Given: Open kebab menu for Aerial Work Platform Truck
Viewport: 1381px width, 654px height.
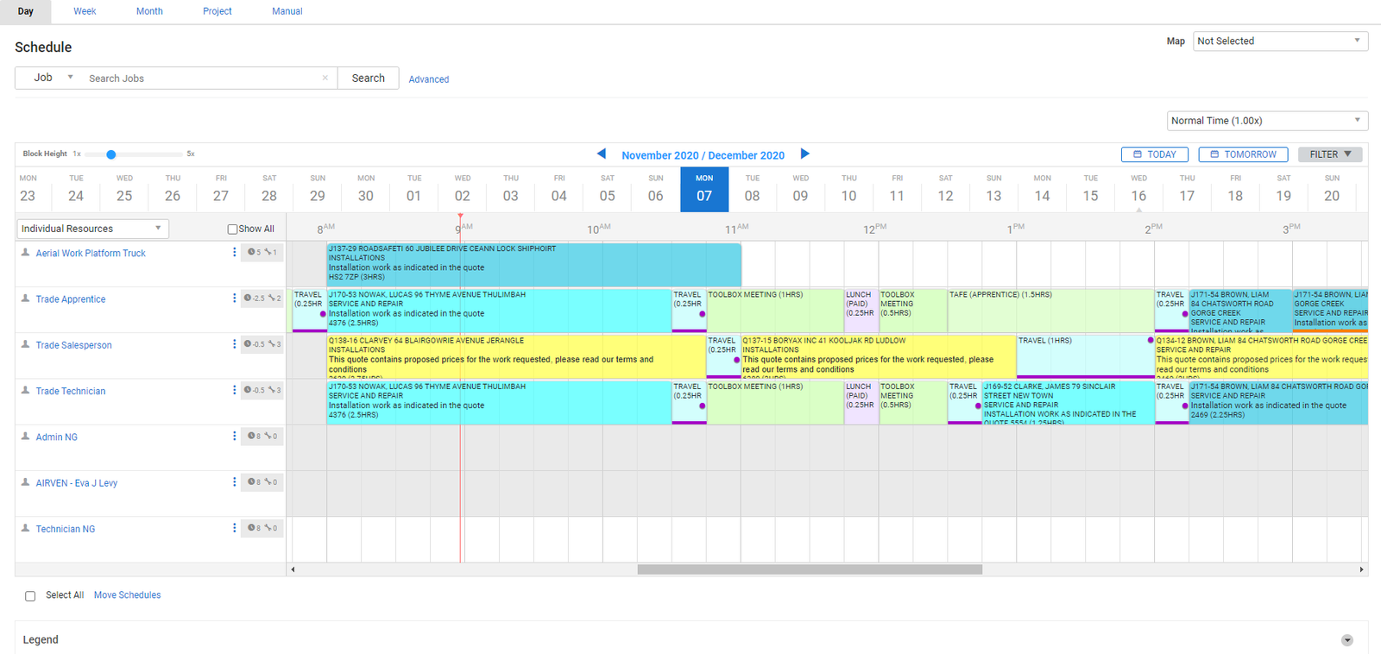Looking at the screenshot, I should (x=234, y=252).
